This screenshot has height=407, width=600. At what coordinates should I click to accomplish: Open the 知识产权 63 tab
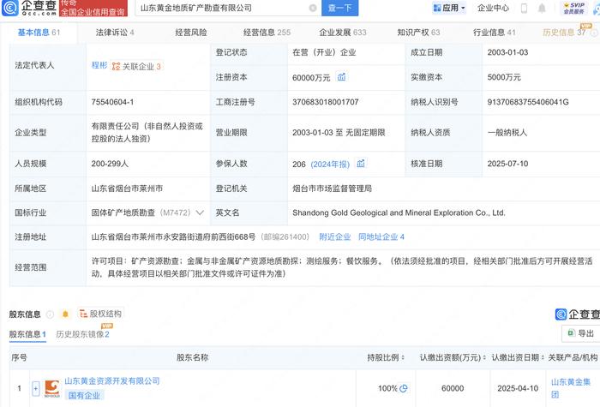coord(418,33)
